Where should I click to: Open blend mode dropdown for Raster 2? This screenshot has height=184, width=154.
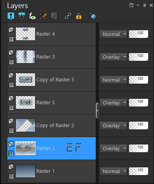click(x=113, y=148)
